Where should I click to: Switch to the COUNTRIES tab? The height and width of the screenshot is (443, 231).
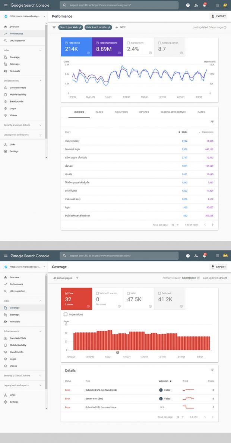tap(121, 112)
